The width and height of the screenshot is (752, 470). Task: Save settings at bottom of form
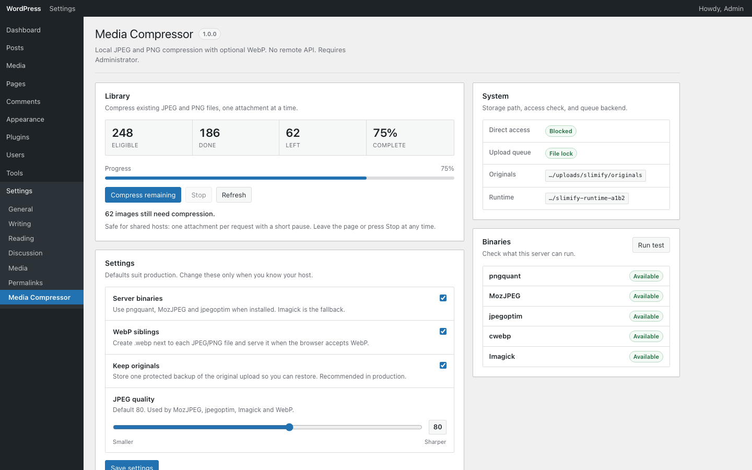click(132, 465)
